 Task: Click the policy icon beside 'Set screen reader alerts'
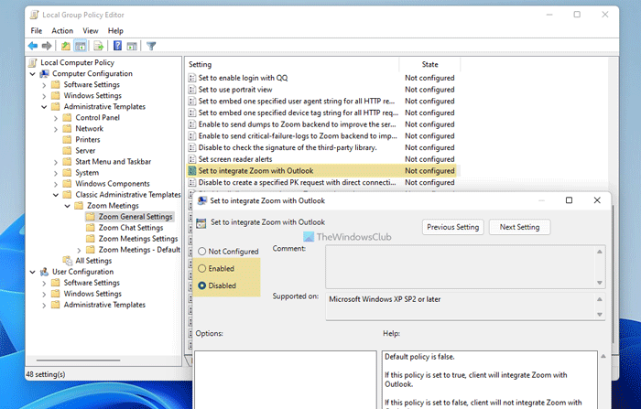(x=191, y=159)
